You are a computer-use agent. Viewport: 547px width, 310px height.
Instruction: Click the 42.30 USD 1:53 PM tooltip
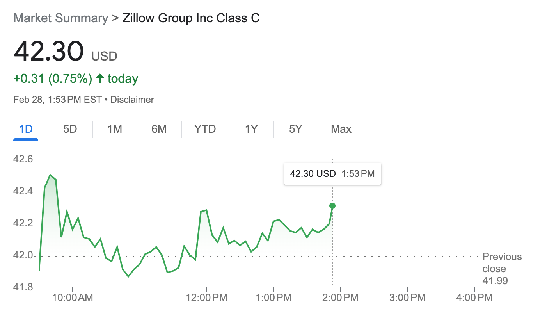coord(332,174)
